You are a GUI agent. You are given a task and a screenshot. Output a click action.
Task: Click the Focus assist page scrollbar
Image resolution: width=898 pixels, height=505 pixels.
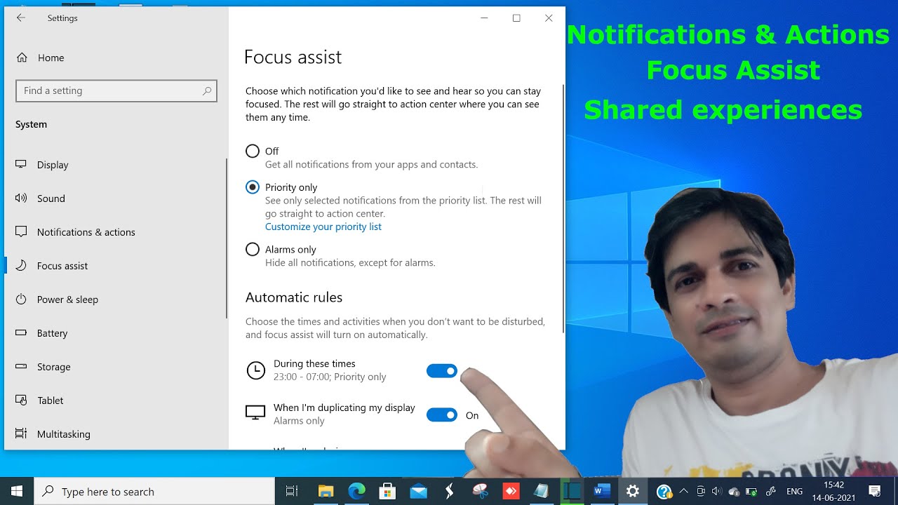click(563, 208)
